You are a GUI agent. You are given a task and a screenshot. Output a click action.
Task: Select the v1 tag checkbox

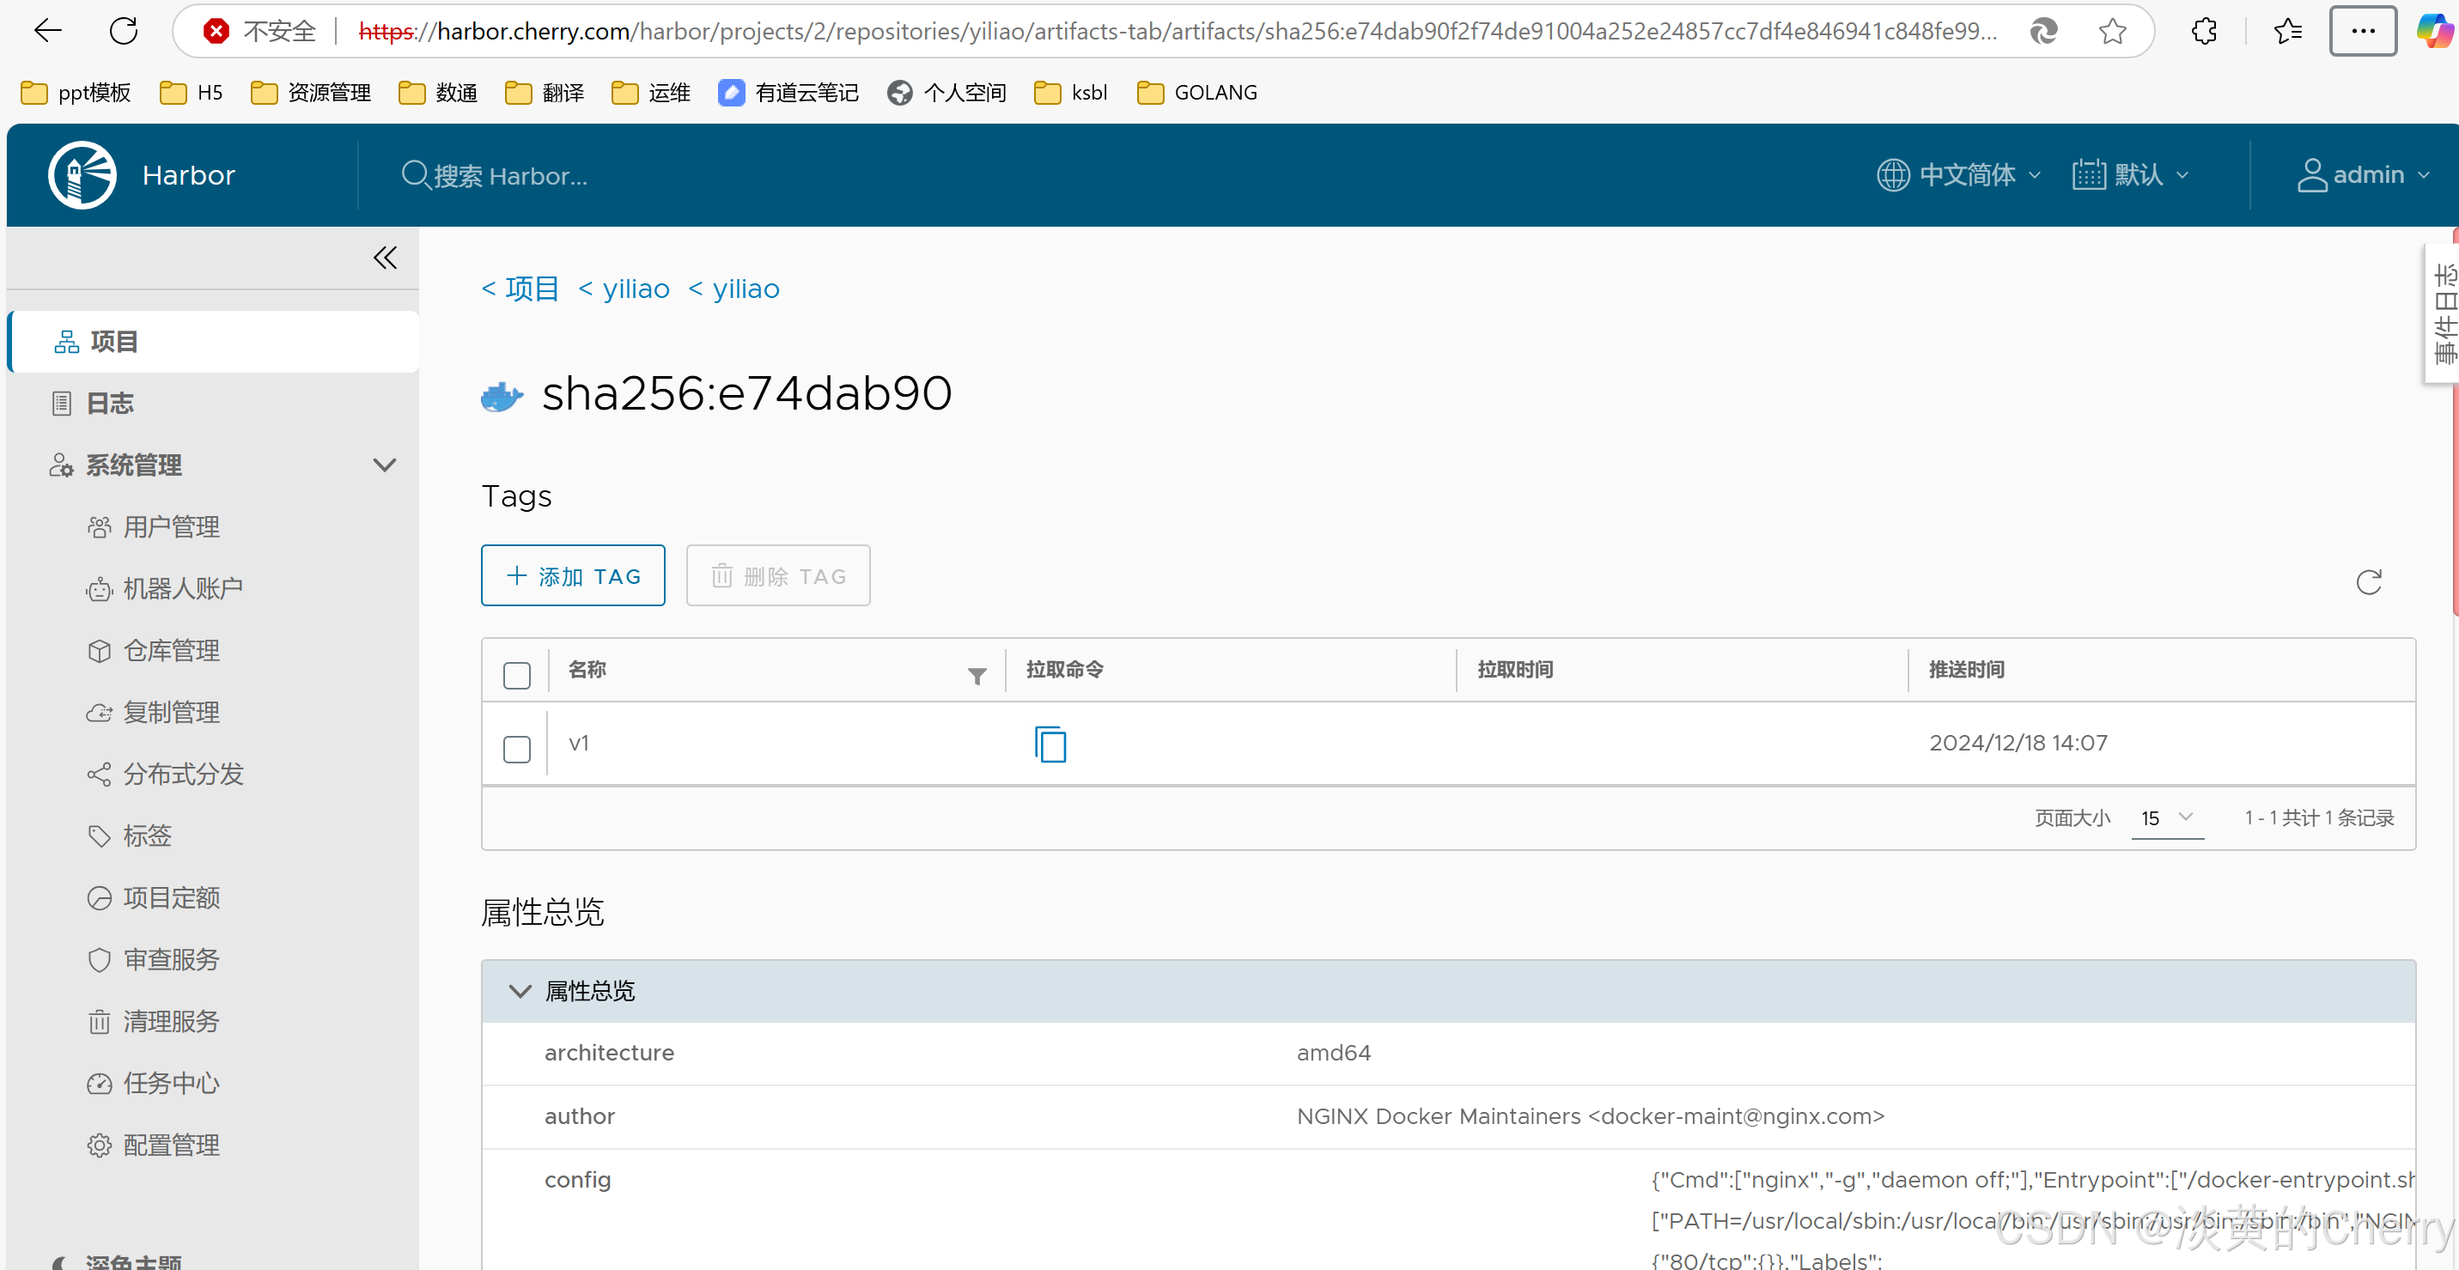516,748
